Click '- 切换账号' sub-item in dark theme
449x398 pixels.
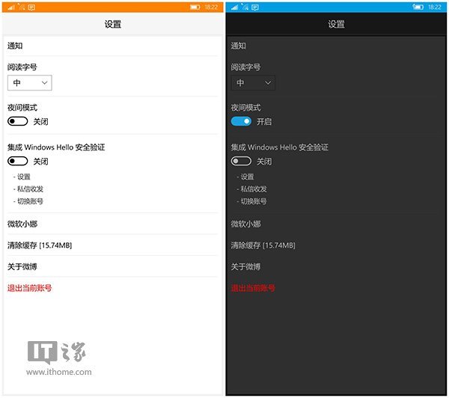[x=251, y=201]
